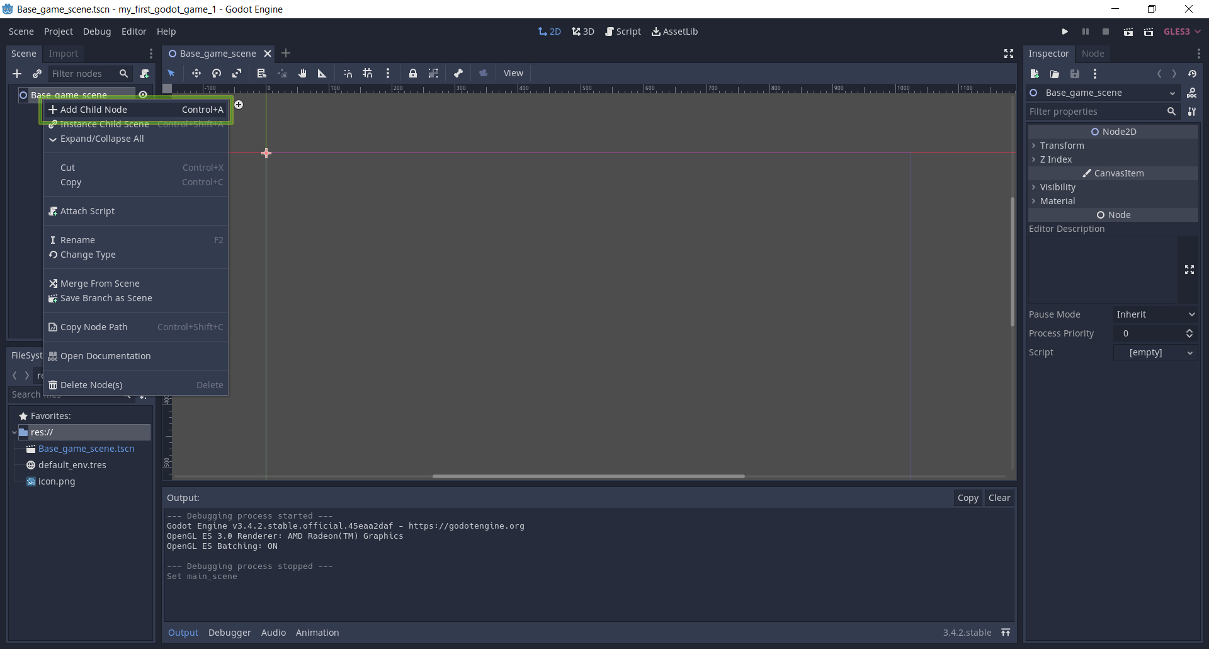1209x649 pixels.
Task: Click the list select tool icon
Action: [262, 73]
